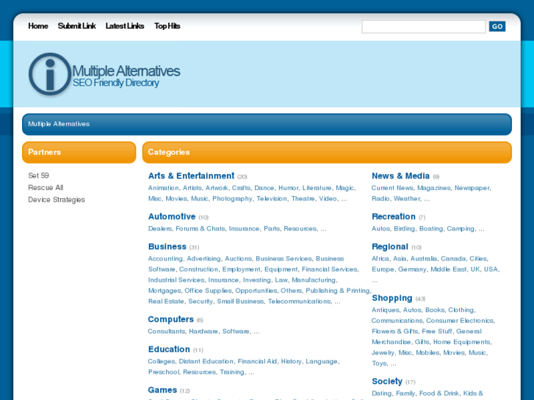Open Weather under News & Media
This screenshot has height=400, width=534.
[x=407, y=198]
